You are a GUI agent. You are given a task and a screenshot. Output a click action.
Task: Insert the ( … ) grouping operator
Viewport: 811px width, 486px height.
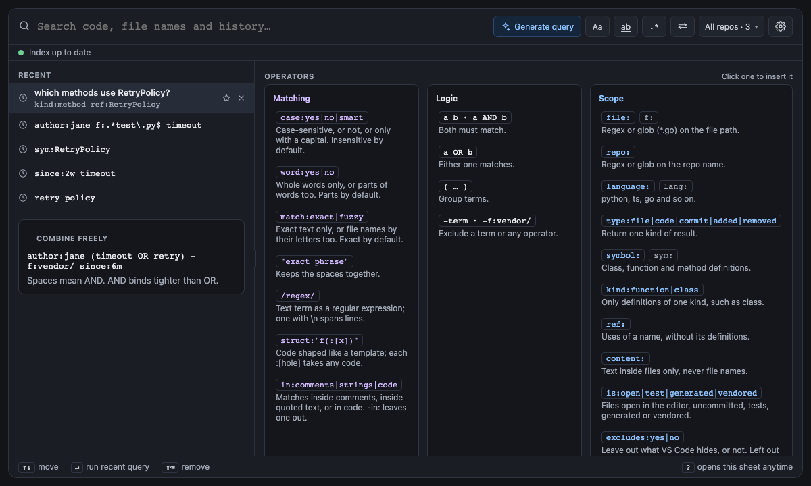(456, 186)
